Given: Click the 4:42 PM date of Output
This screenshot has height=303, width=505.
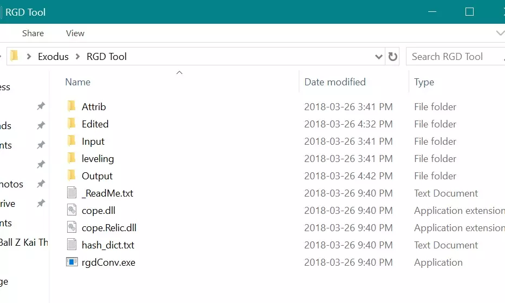Looking at the screenshot, I should tap(349, 176).
